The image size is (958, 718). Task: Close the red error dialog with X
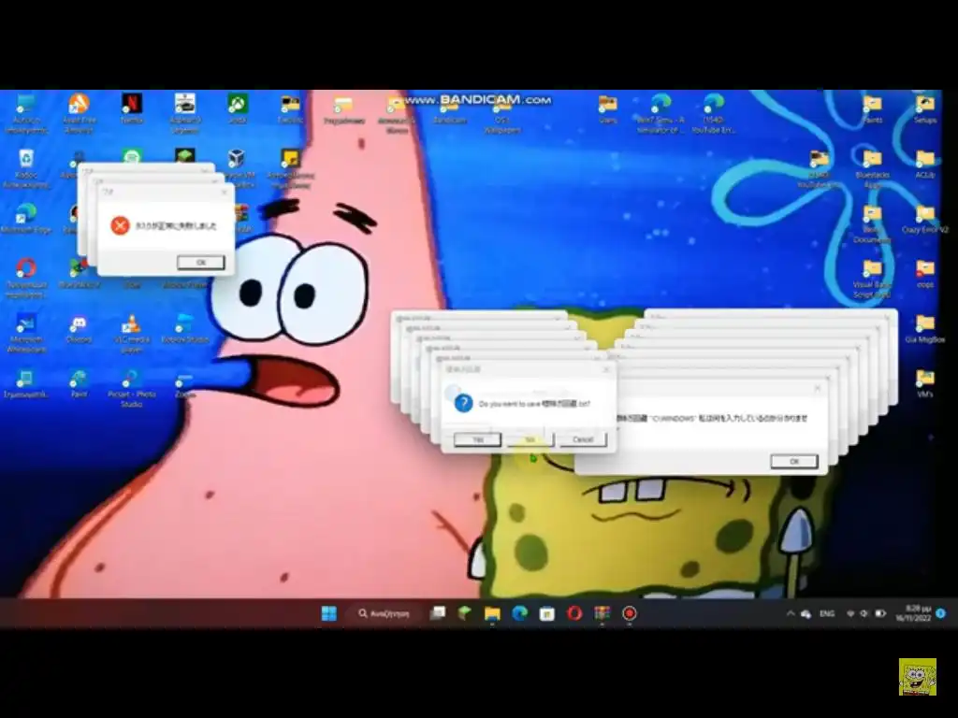[x=224, y=192]
